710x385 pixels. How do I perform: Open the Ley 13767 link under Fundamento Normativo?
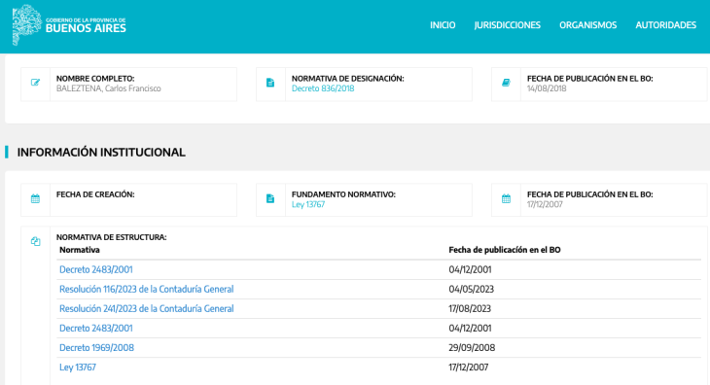coord(308,204)
